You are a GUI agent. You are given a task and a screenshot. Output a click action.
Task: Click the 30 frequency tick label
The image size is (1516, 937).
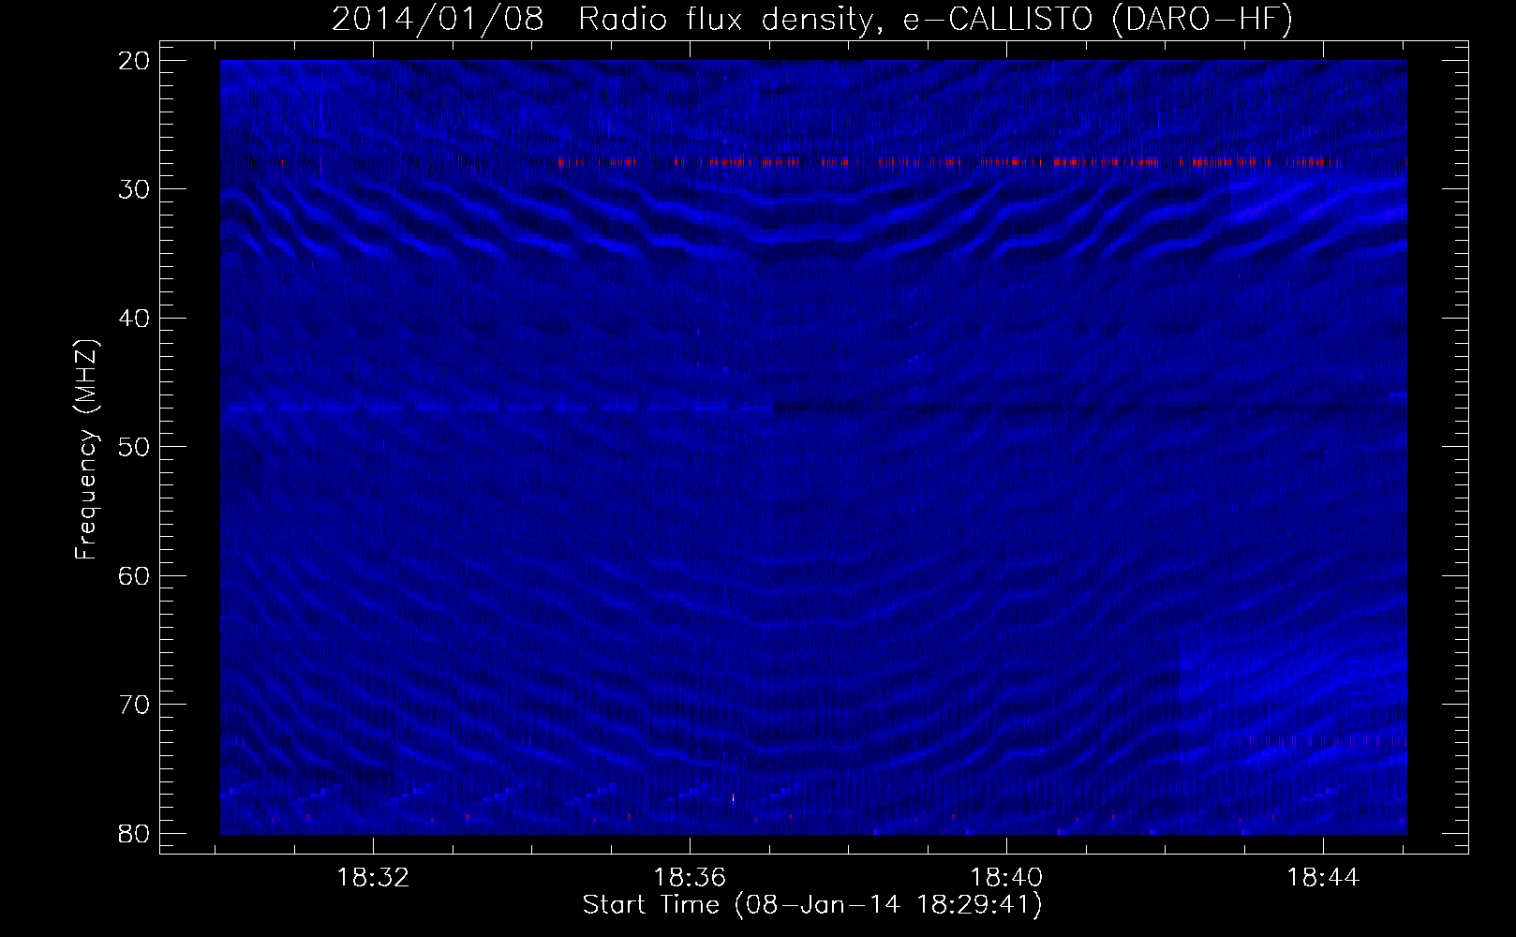coord(134,189)
